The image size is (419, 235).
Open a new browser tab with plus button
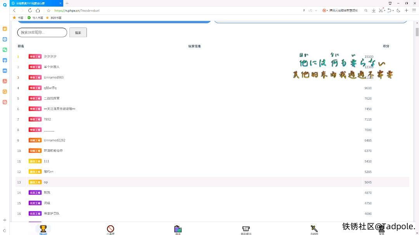67,3
